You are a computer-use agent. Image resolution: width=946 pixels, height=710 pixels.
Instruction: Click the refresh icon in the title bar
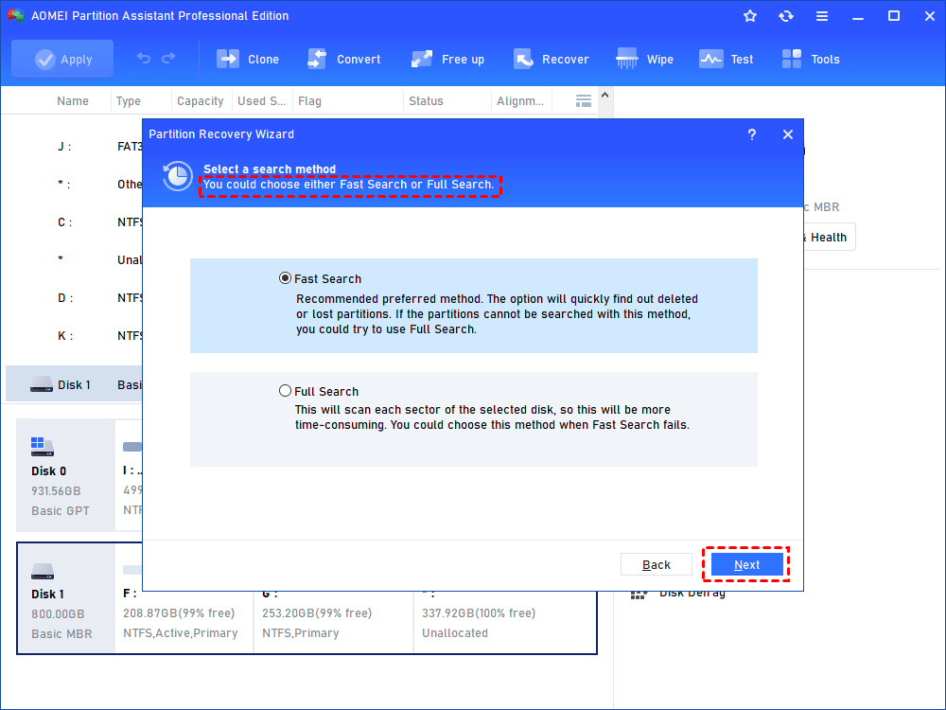tap(786, 15)
